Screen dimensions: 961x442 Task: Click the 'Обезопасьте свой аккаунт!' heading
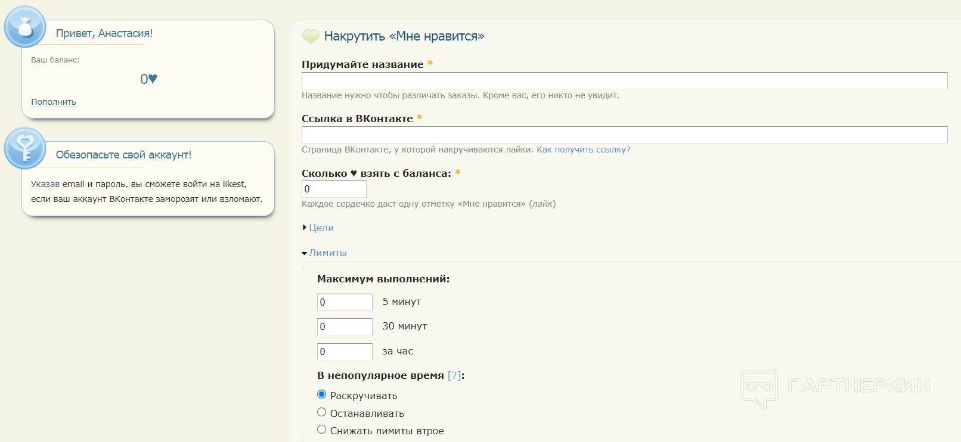(123, 155)
